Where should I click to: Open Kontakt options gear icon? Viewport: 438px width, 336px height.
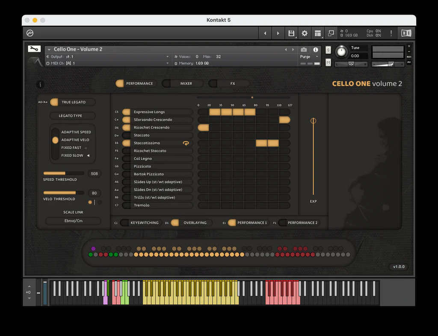point(305,33)
